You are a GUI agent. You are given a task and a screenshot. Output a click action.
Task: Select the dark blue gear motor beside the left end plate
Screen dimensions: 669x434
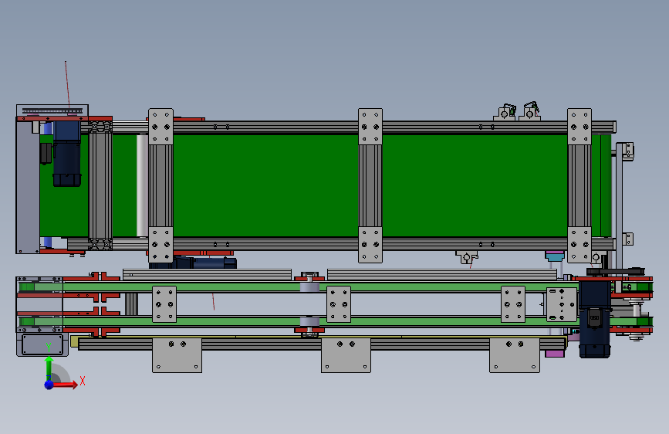coord(67,154)
